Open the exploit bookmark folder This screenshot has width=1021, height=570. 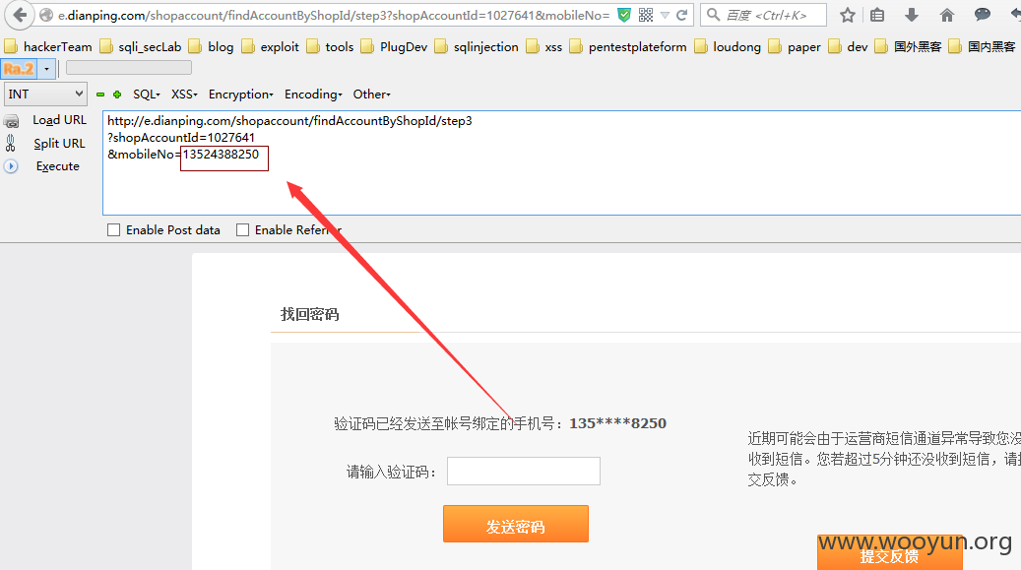(270, 47)
